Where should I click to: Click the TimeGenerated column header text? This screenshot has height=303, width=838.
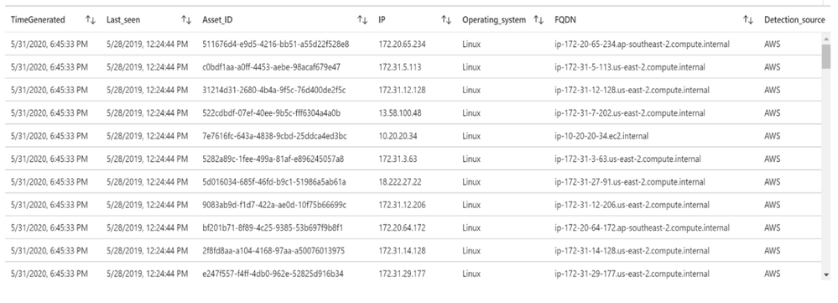pyautogui.click(x=38, y=20)
